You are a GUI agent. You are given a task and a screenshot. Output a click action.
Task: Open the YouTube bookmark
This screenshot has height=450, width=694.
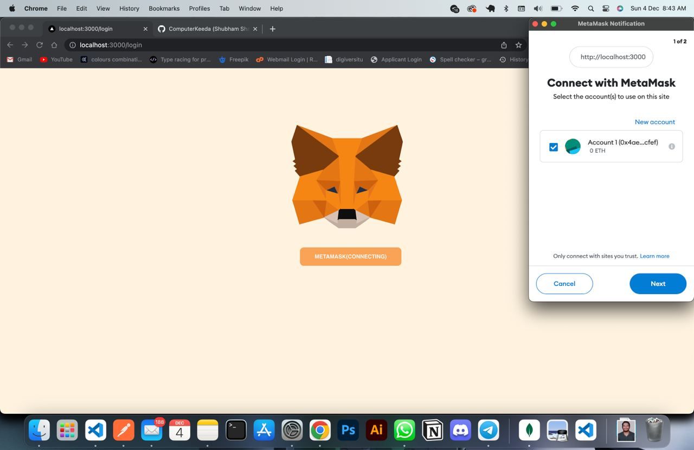click(56, 60)
